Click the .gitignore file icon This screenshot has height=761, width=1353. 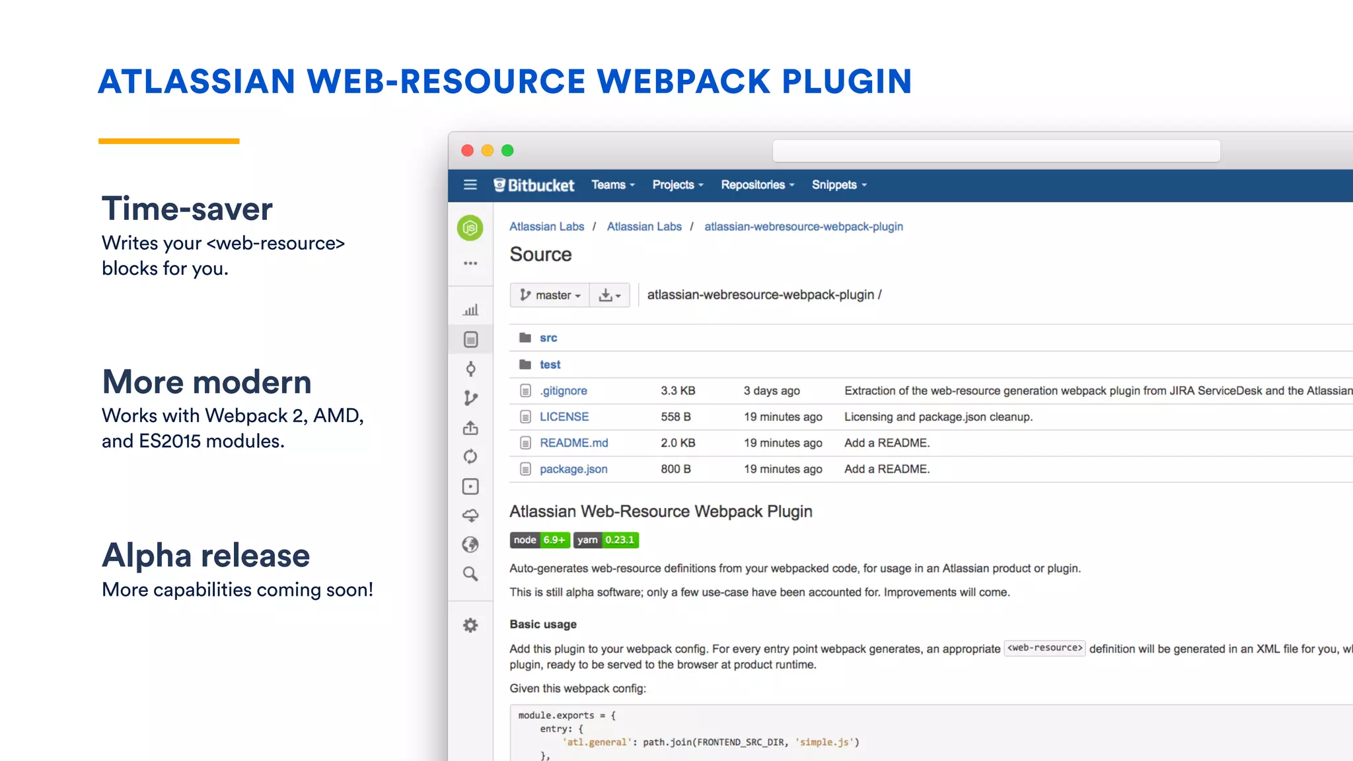(525, 390)
